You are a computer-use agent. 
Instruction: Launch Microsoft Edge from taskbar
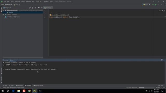point(13,91)
